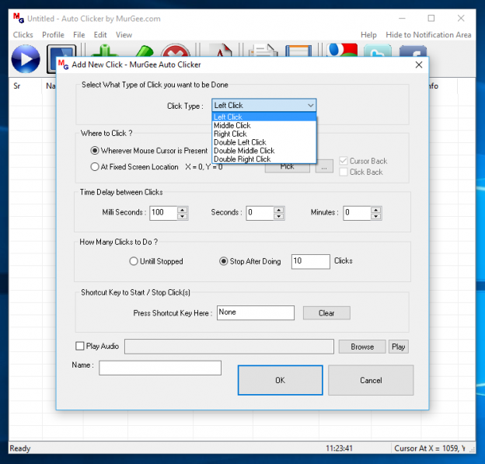Click Hide to Notification Area menu item
The width and height of the screenshot is (485, 464).
tap(428, 35)
